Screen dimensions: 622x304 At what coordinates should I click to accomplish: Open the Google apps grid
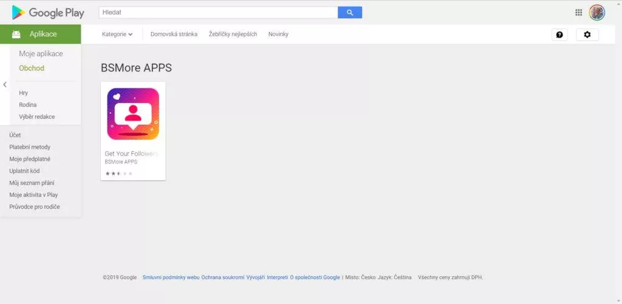point(578,12)
